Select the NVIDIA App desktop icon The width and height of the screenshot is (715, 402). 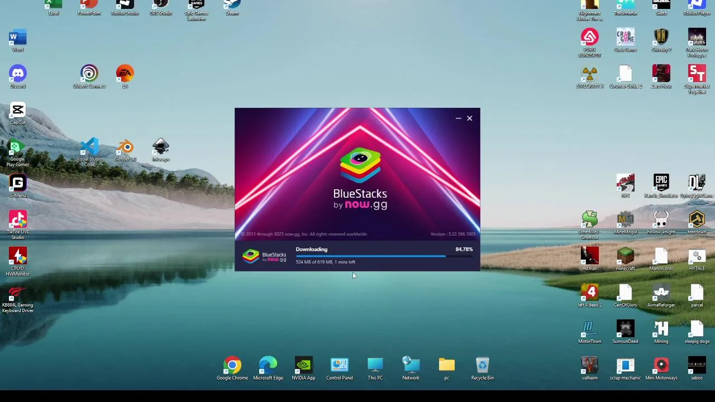click(x=304, y=369)
